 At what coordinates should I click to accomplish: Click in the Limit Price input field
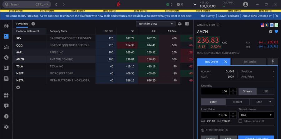pyautogui.click(x=215, y=115)
